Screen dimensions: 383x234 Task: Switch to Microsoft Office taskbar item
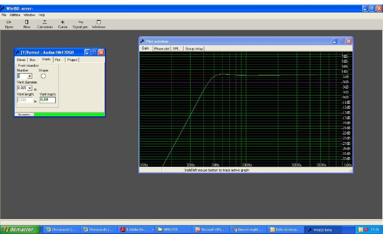pyautogui.click(x=212, y=230)
